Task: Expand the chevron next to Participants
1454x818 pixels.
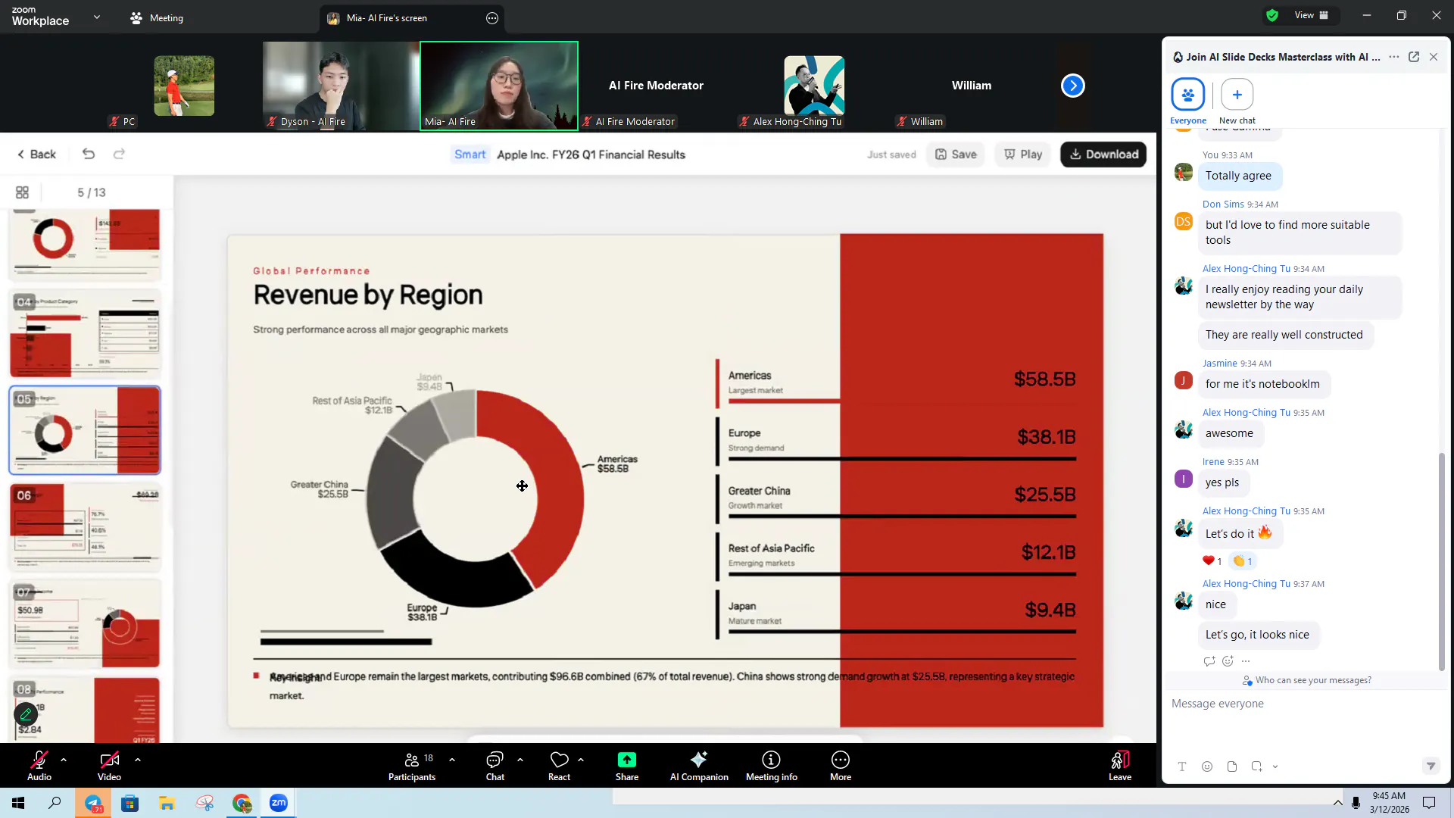Action: [x=452, y=759]
